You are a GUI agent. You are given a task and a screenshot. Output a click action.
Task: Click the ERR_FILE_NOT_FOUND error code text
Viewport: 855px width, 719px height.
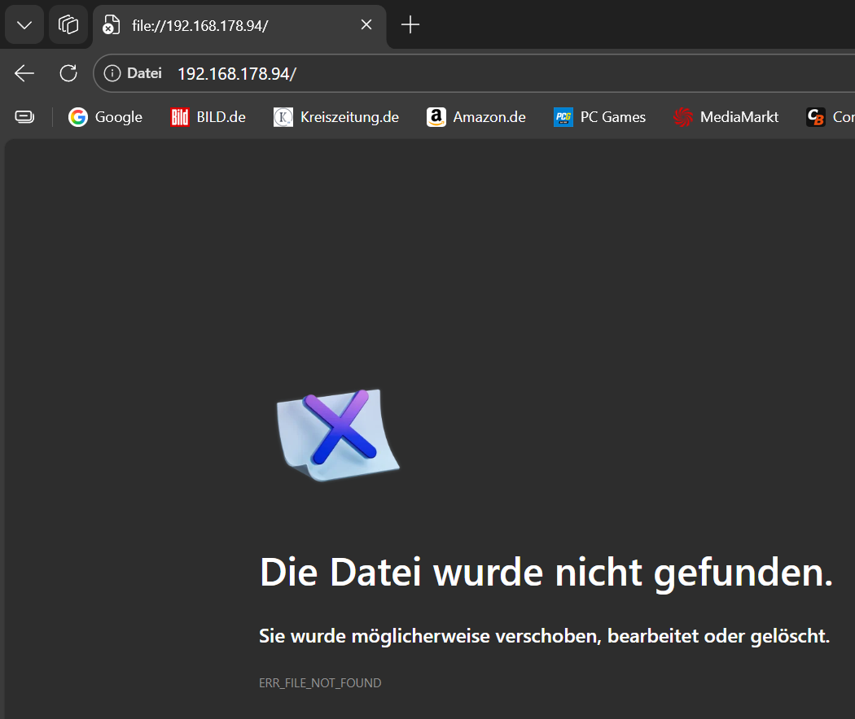[320, 683]
